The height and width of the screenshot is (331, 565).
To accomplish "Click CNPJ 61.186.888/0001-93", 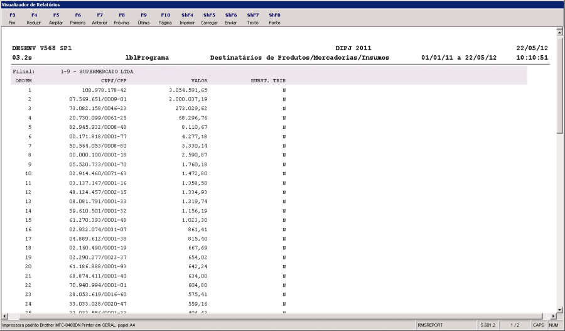I will coord(98,266).
